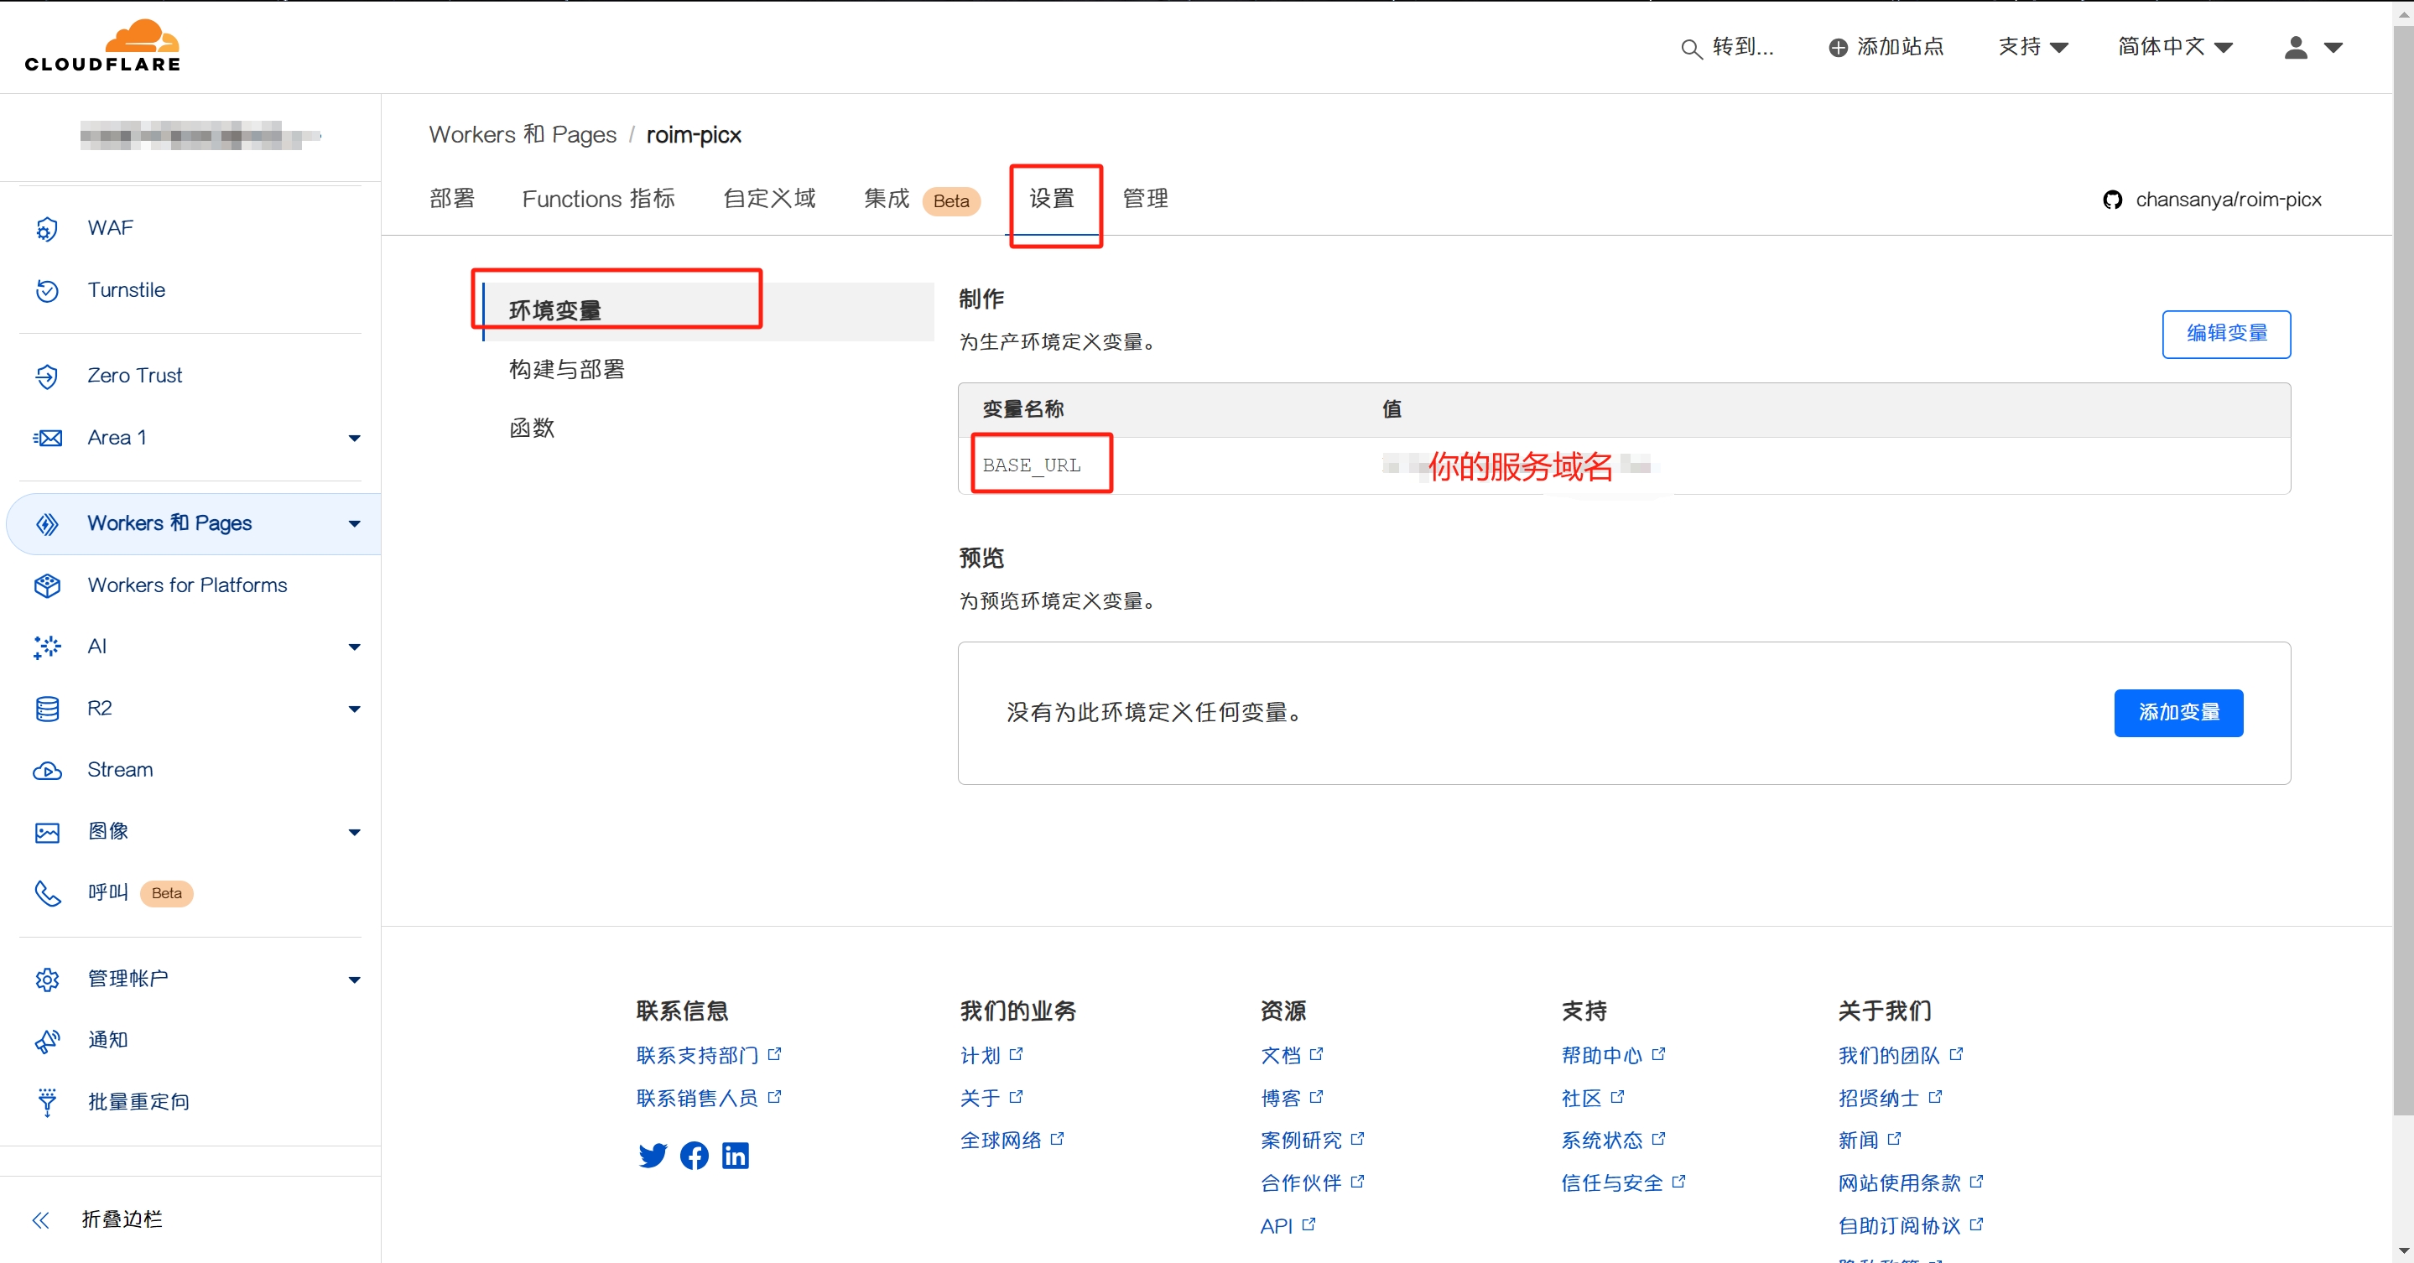Expand the 管理帐户 submenu arrow
2414x1263 pixels.
point(353,979)
